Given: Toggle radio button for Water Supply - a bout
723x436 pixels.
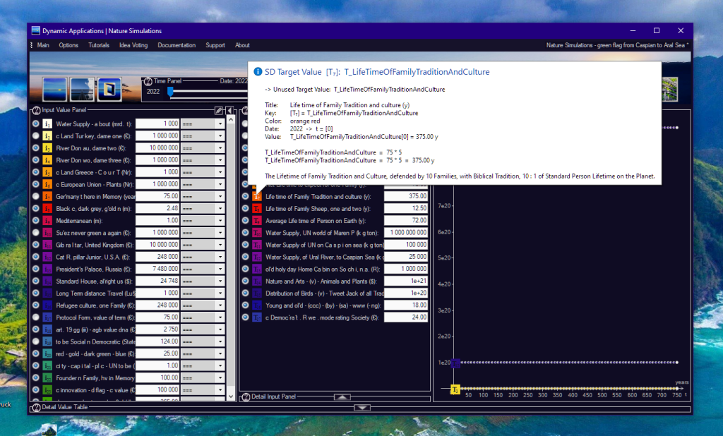Looking at the screenshot, I should (x=35, y=123).
